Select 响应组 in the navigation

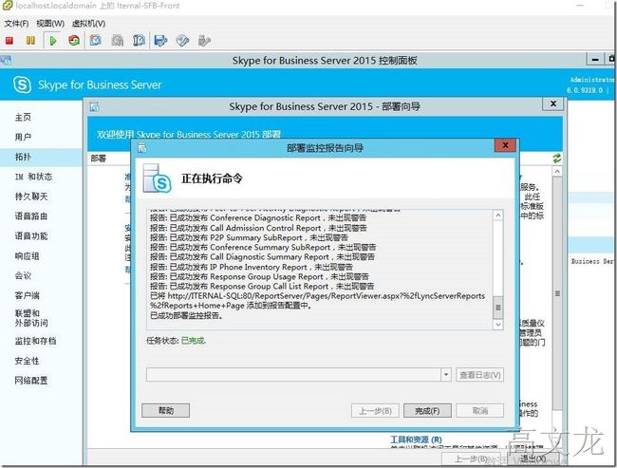click(27, 256)
